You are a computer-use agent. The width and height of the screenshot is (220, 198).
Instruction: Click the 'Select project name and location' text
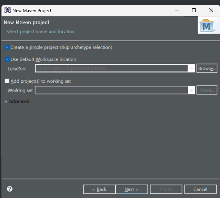click(x=40, y=31)
